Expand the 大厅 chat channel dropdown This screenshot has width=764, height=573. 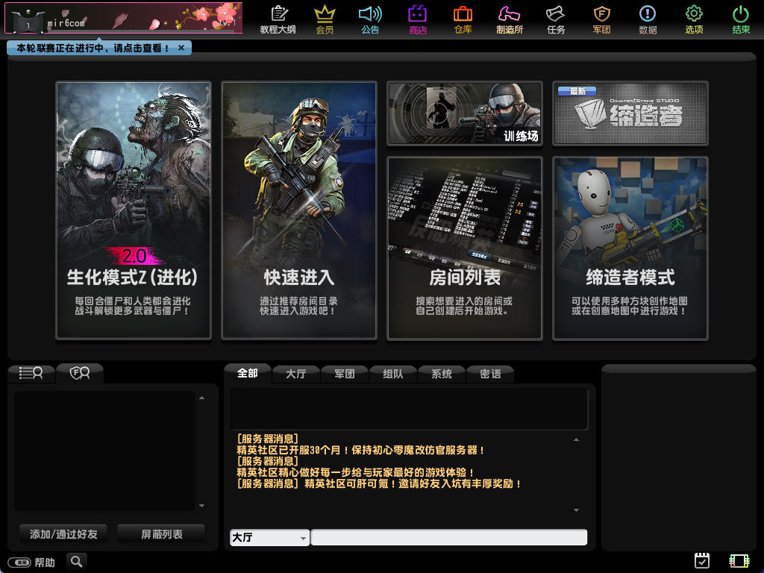[x=303, y=538]
